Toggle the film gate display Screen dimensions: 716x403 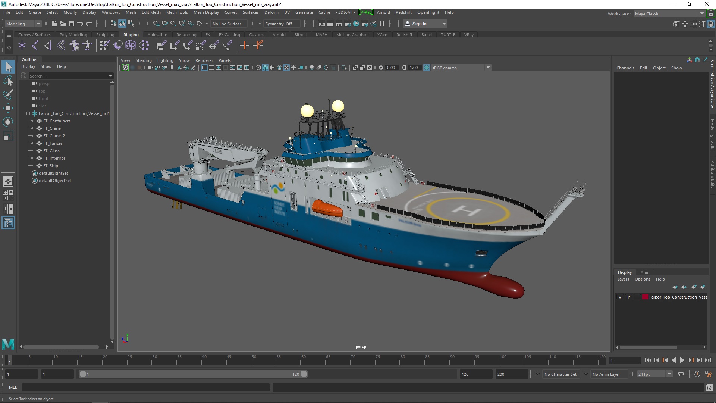pyautogui.click(x=211, y=68)
